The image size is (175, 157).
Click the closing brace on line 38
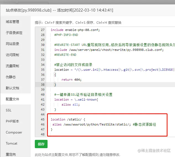55,85
